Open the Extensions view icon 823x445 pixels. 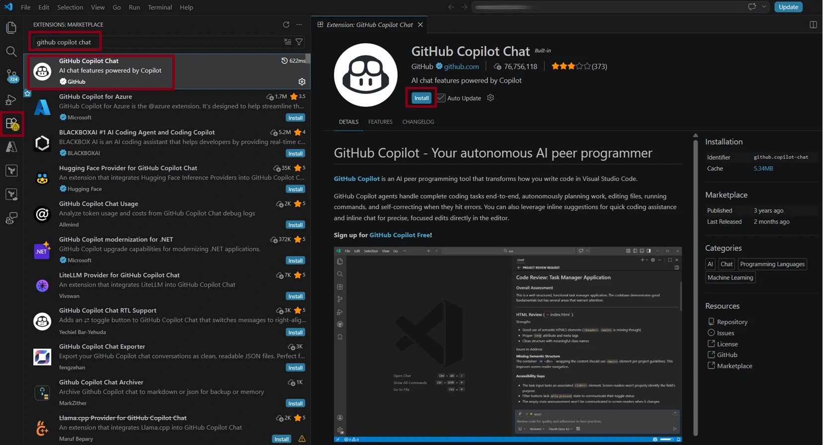(12, 124)
